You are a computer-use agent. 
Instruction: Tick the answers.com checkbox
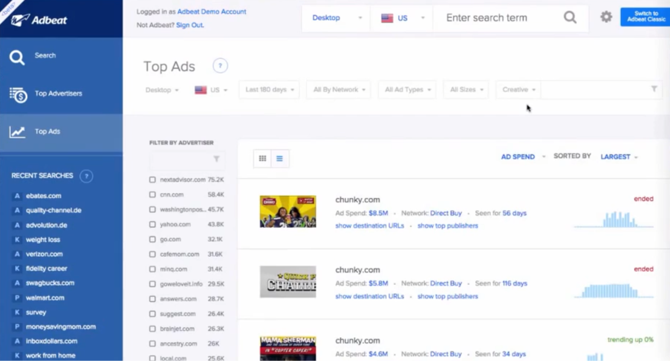point(153,299)
